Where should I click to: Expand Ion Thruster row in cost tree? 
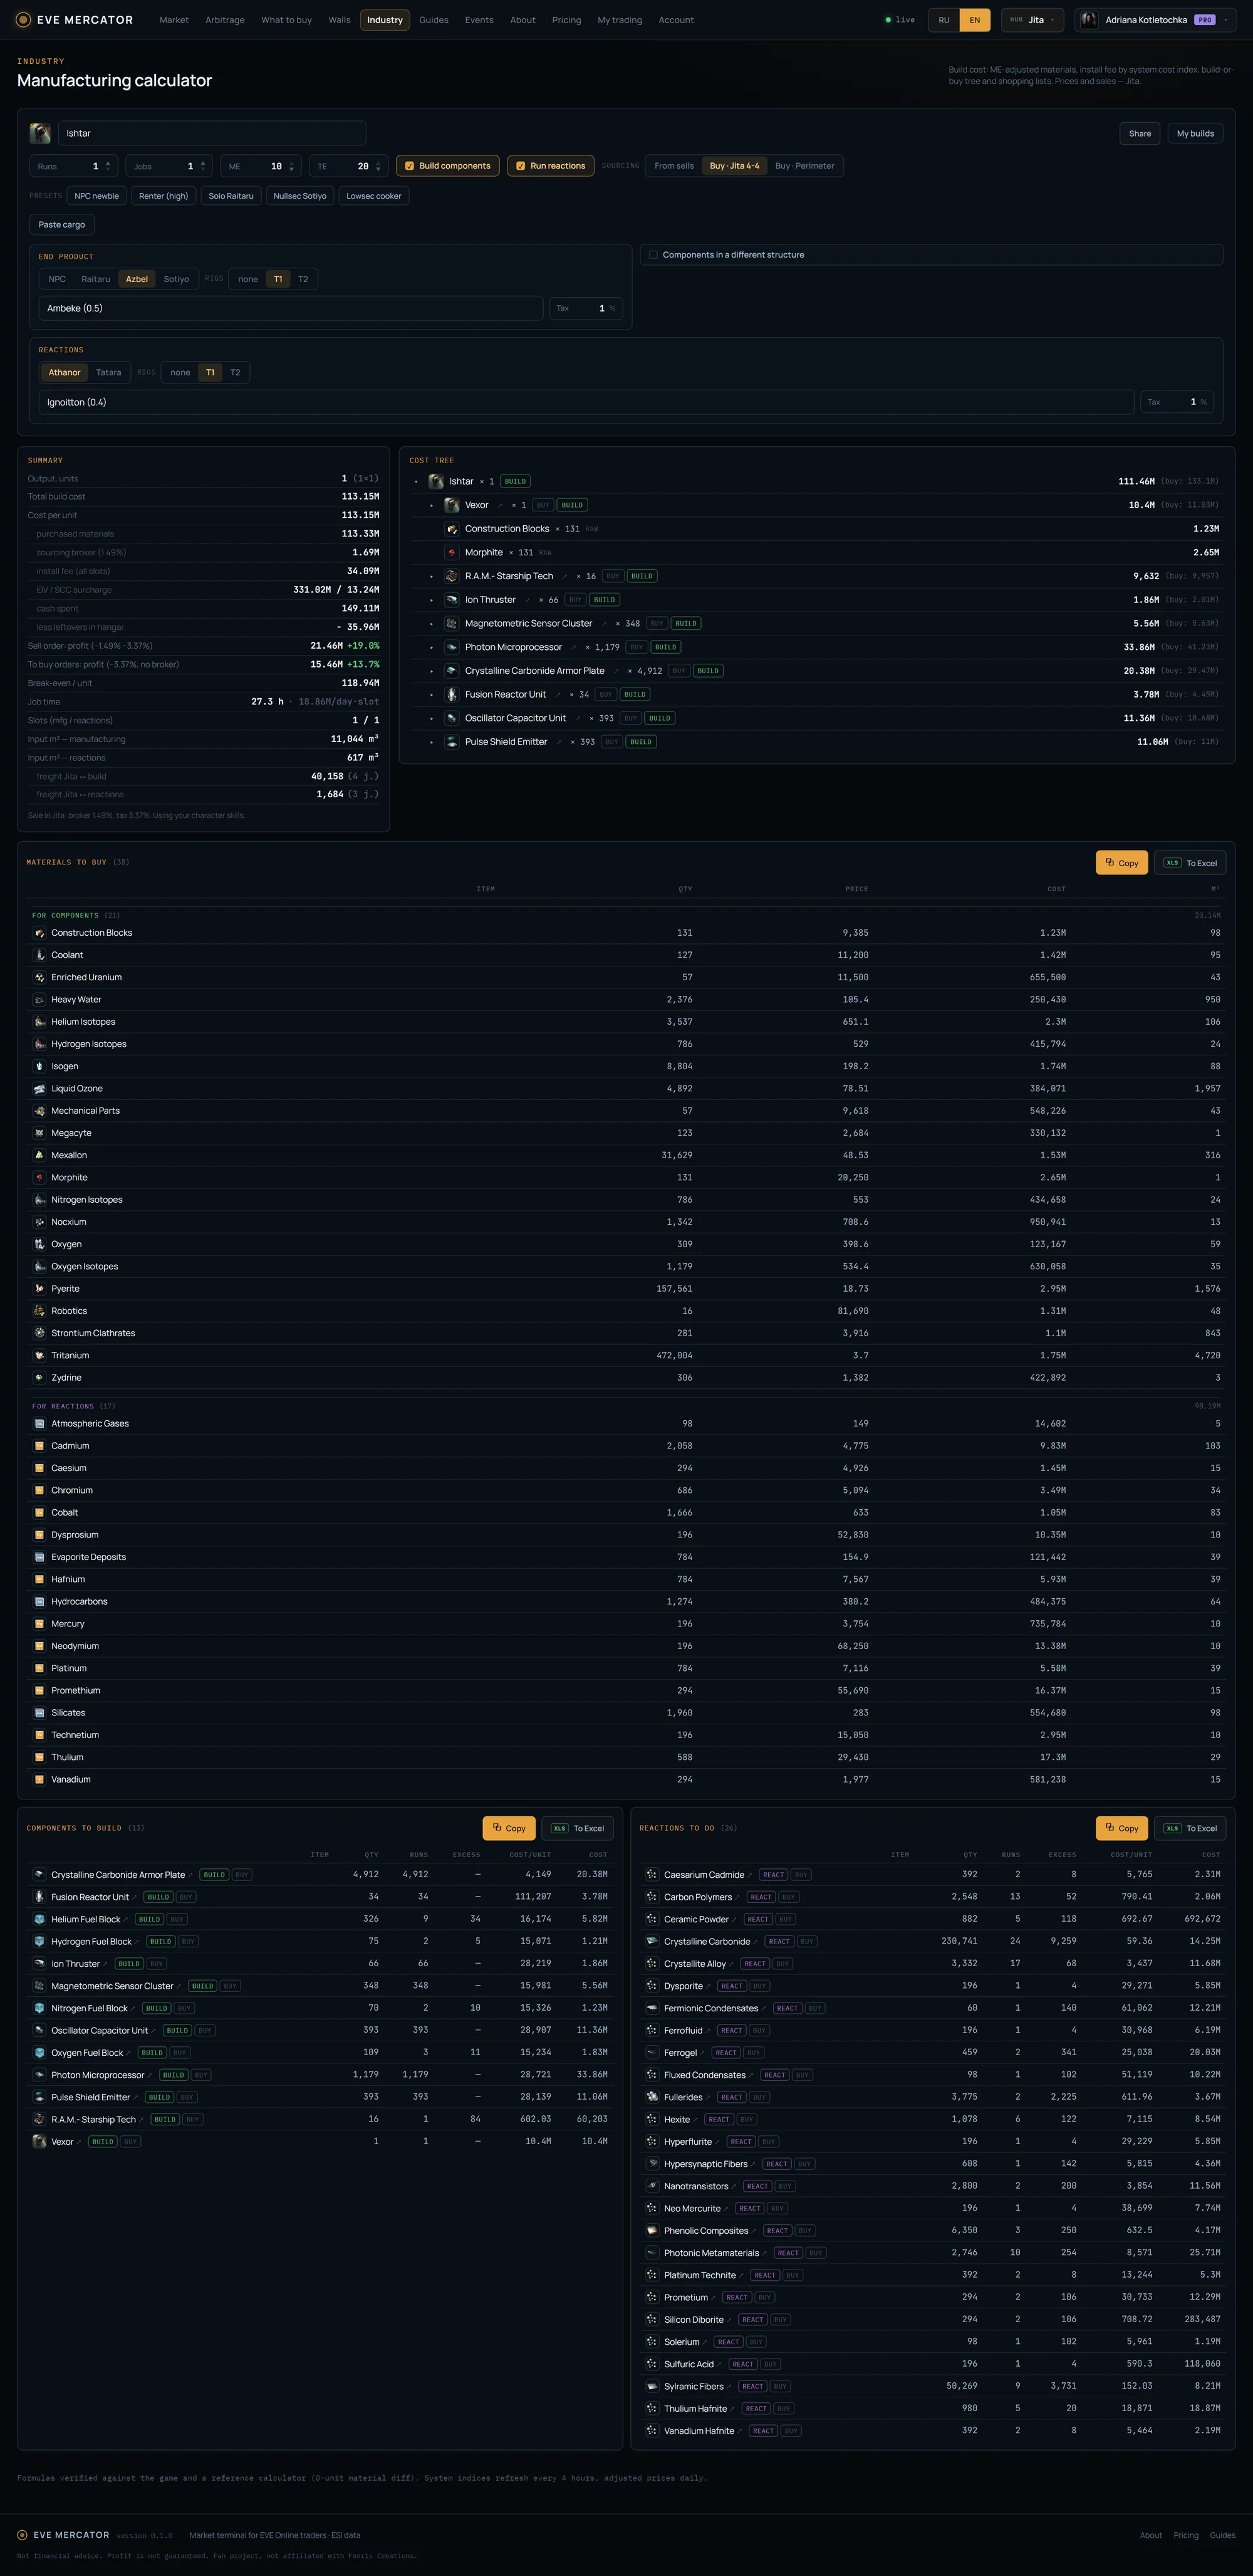coord(432,600)
